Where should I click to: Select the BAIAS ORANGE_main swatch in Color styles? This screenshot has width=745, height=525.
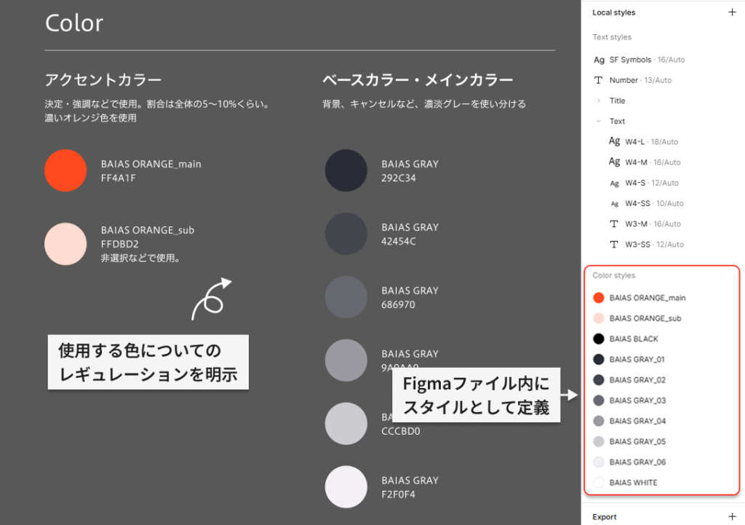[x=599, y=298]
